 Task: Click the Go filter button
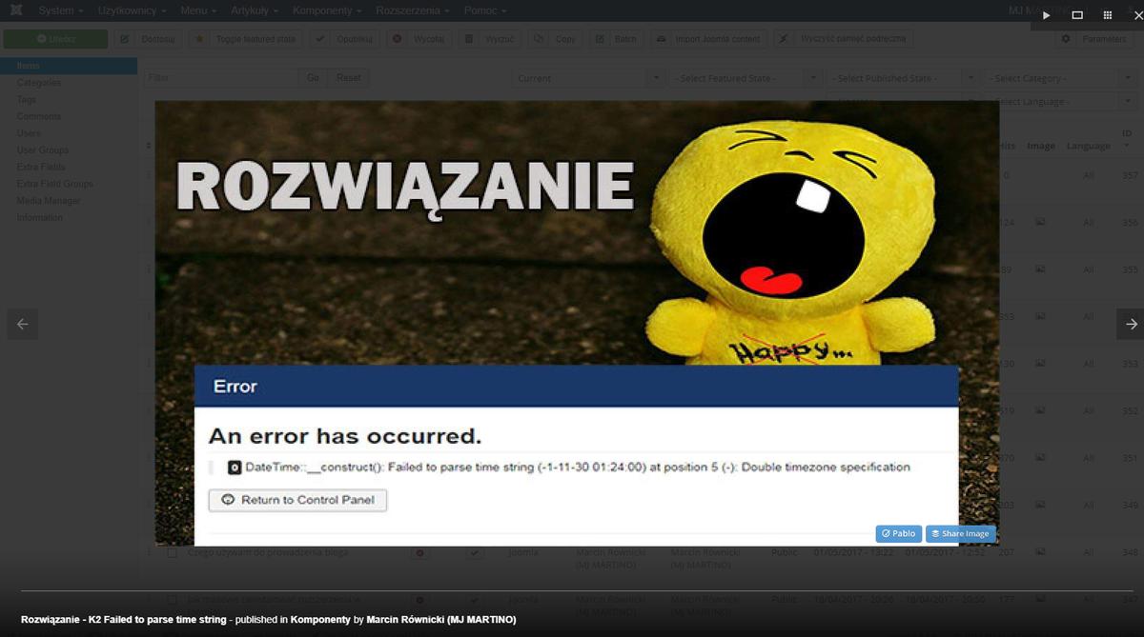313,78
